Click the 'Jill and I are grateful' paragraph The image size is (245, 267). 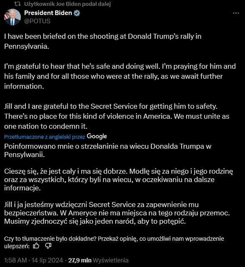click(117, 116)
